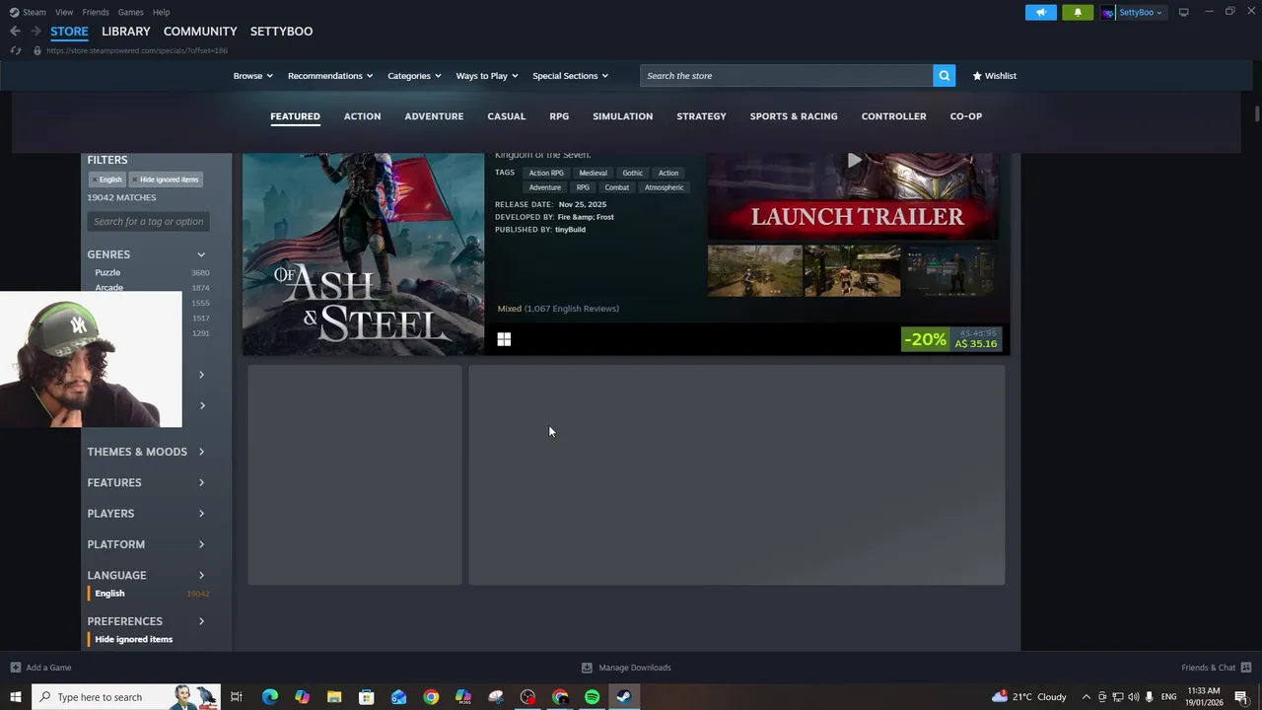Click the Add a Game plus icon
The width and height of the screenshot is (1262, 710).
click(15, 668)
